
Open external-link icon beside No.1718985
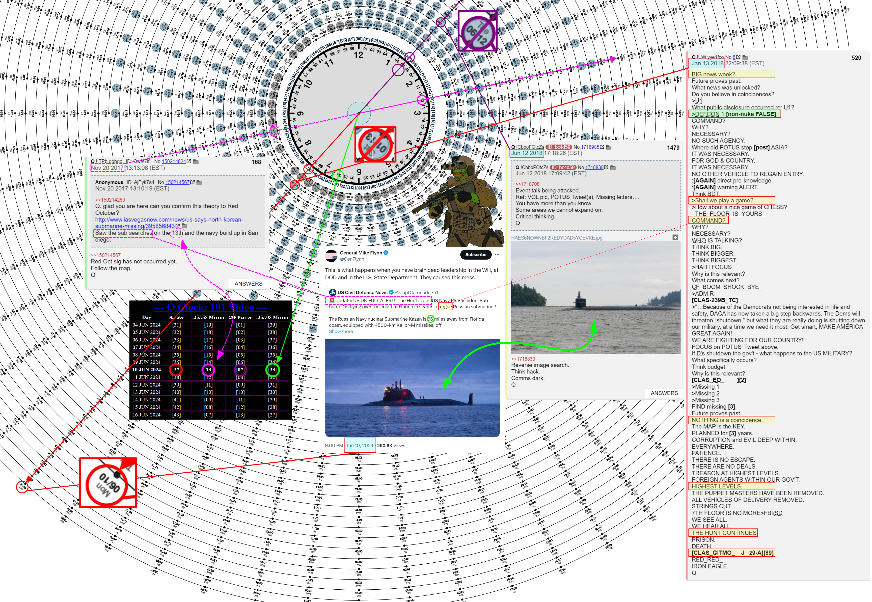click(x=602, y=147)
